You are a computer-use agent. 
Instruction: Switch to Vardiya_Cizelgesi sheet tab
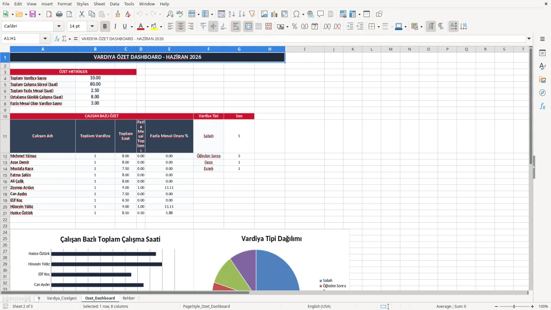[62, 298]
